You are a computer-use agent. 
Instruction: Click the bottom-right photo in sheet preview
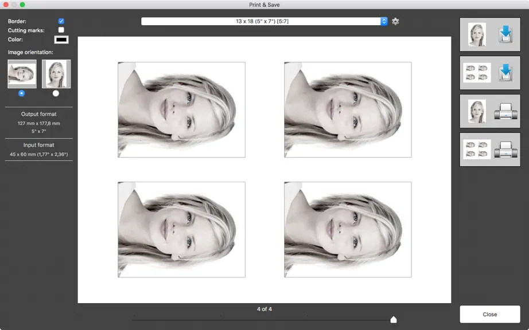[x=348, y=230]
